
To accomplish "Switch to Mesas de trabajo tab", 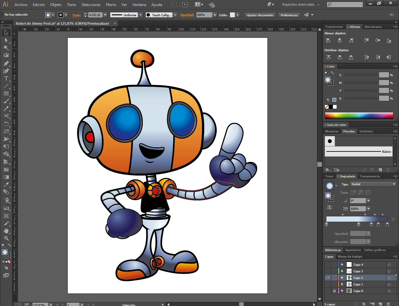I will coord(350,257).
